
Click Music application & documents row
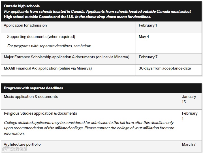pyautogui.click(x=31, y=96)
